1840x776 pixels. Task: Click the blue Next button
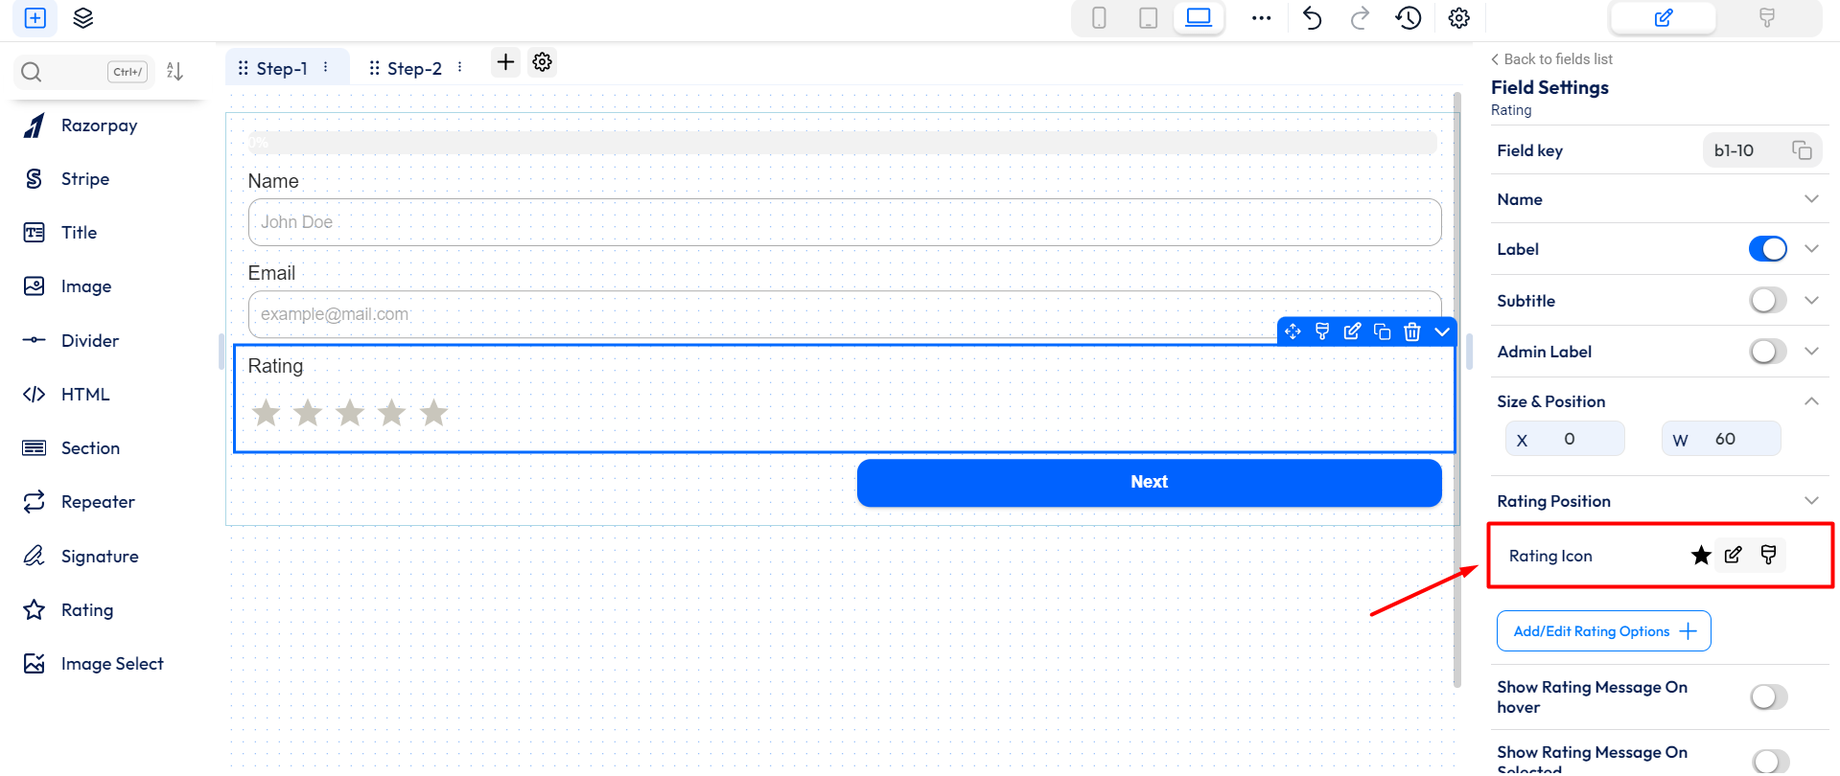pos(1149,482)
